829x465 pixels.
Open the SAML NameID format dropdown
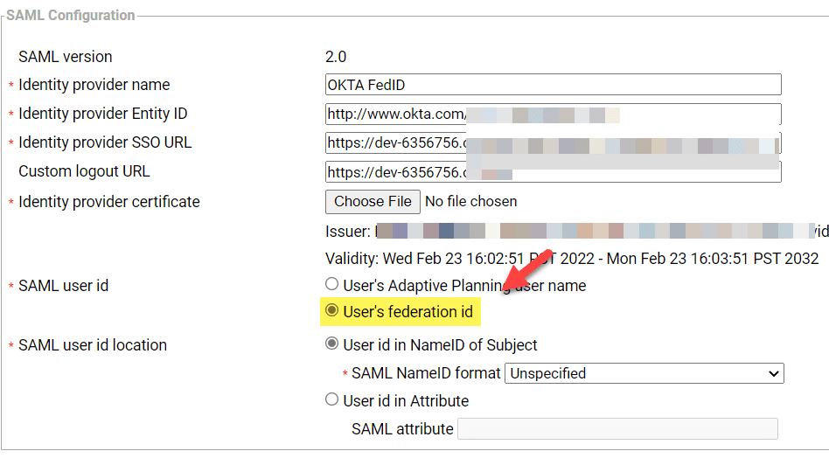click(644, 373)
